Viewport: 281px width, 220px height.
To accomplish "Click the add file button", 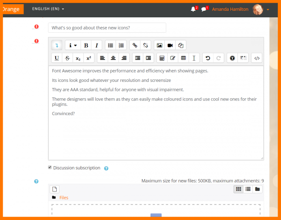I will 54,189.
